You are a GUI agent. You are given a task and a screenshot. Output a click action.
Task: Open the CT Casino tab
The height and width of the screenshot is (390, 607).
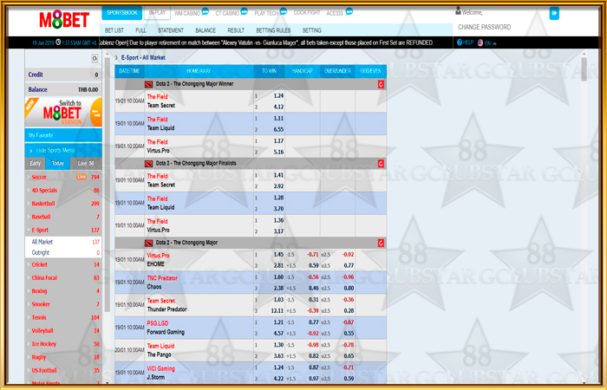tap(227, 14)
